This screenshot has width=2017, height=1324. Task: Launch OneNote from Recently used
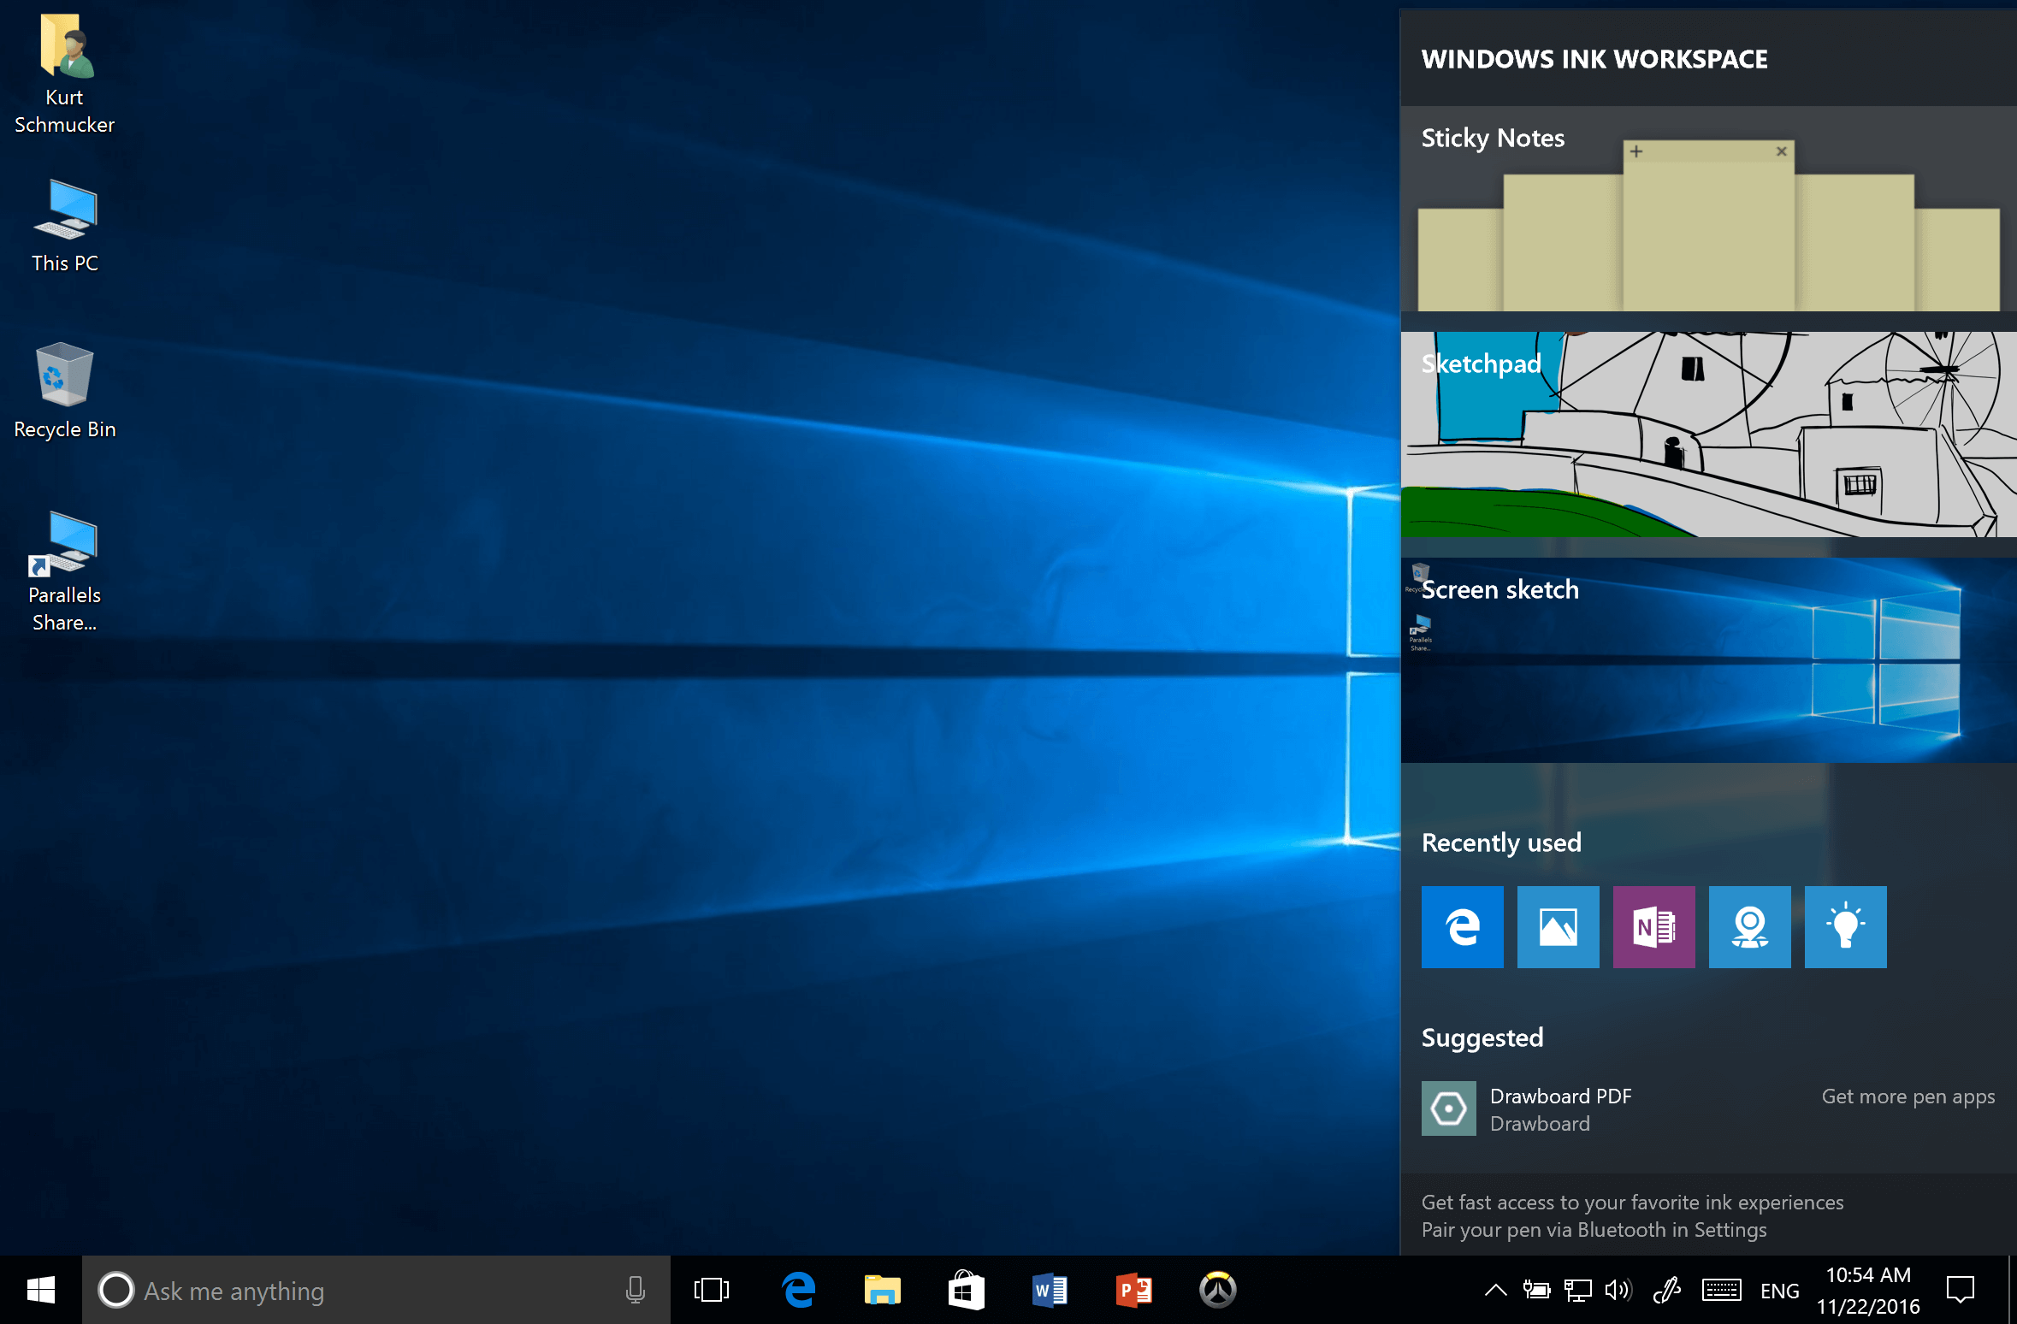[1654, 927]
